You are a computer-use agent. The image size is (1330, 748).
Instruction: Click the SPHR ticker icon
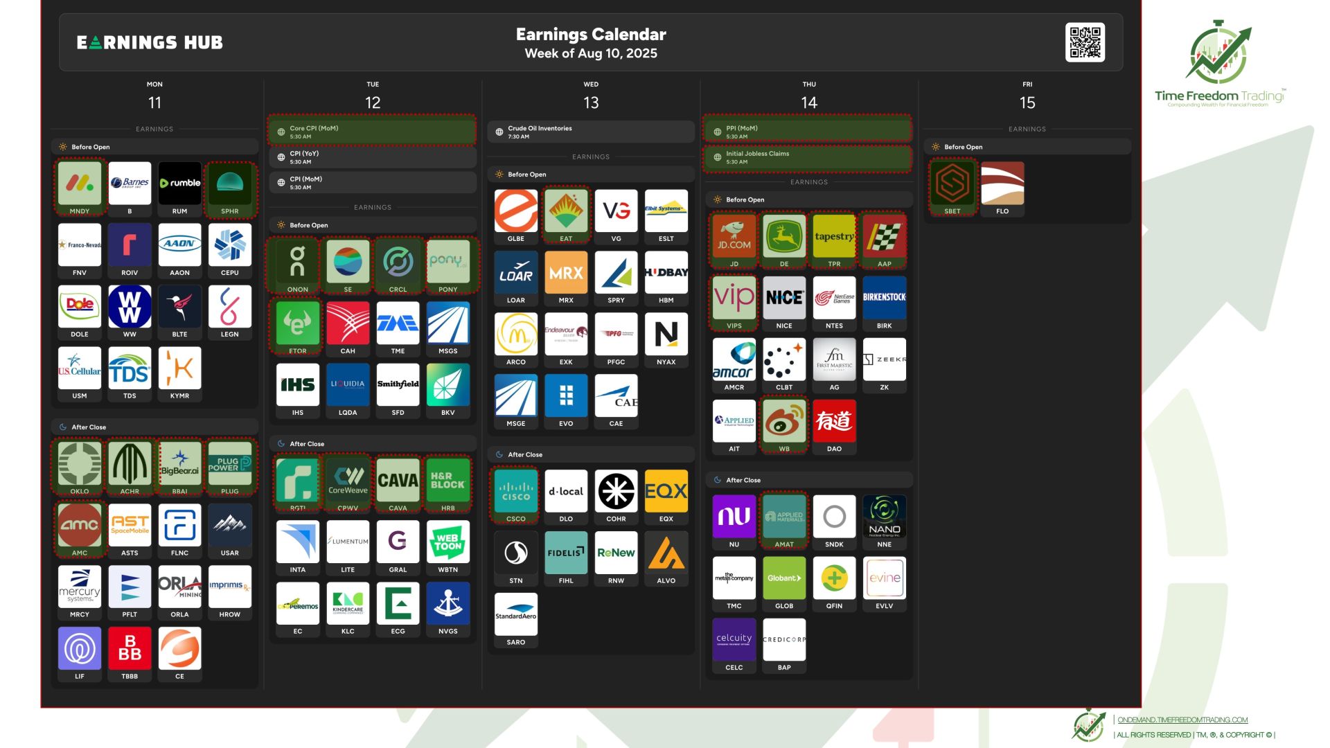[x=230, y=184]
